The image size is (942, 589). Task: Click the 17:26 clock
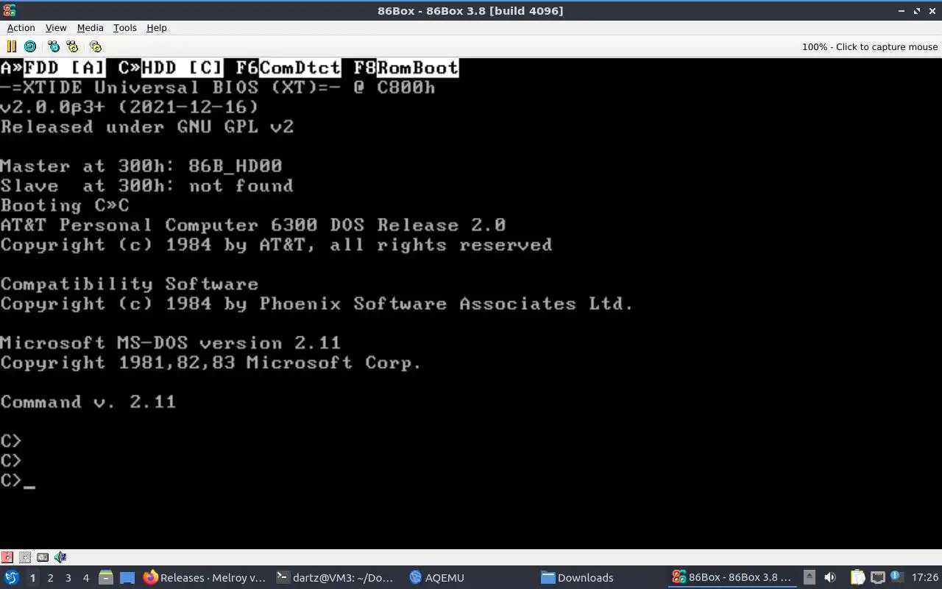pyautogui.click(x=924, y=577)
